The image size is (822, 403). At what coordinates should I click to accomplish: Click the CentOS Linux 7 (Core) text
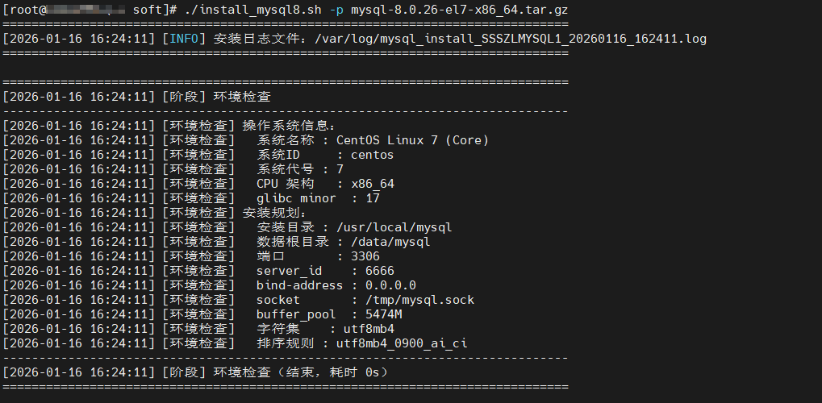[412, 140]
